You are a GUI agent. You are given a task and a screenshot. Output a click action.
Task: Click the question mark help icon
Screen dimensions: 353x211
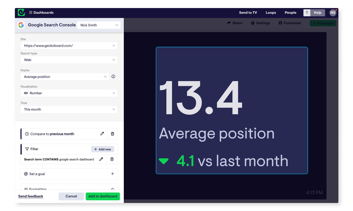pyautogui.click(x=307, y=12)
